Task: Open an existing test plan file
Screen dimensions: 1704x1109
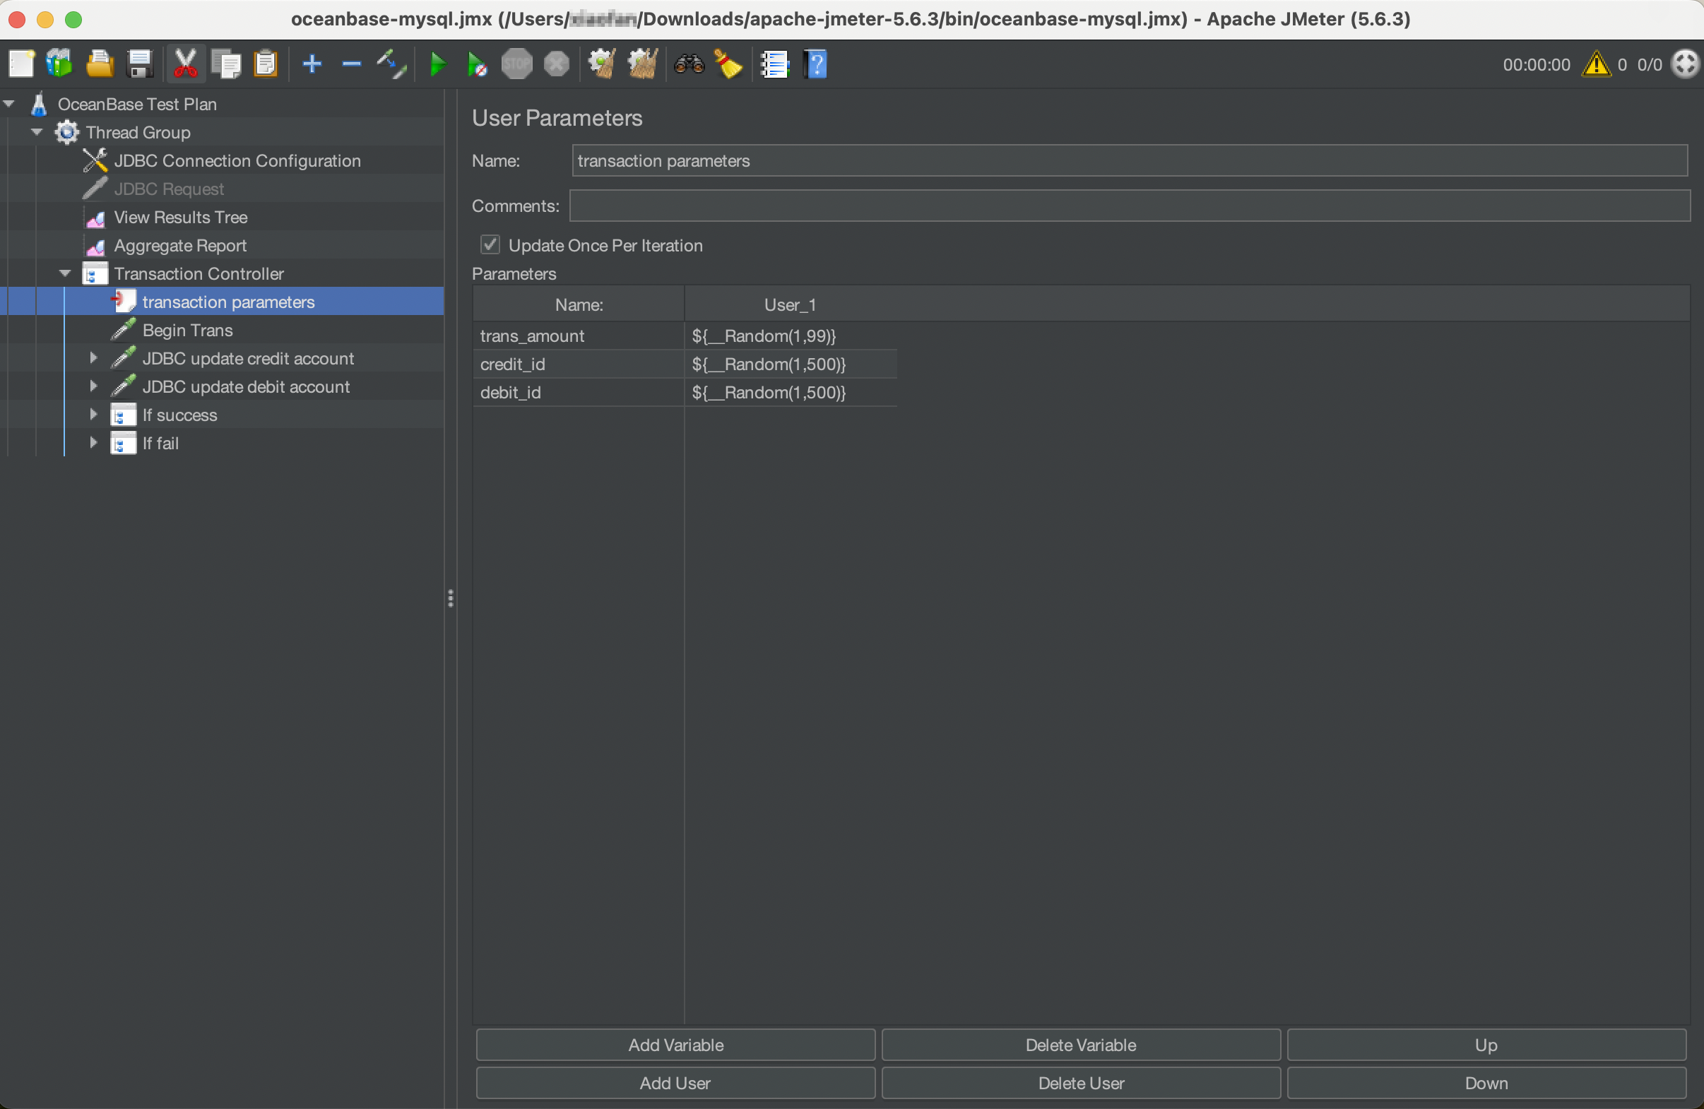Action: (x=100, y=64)
